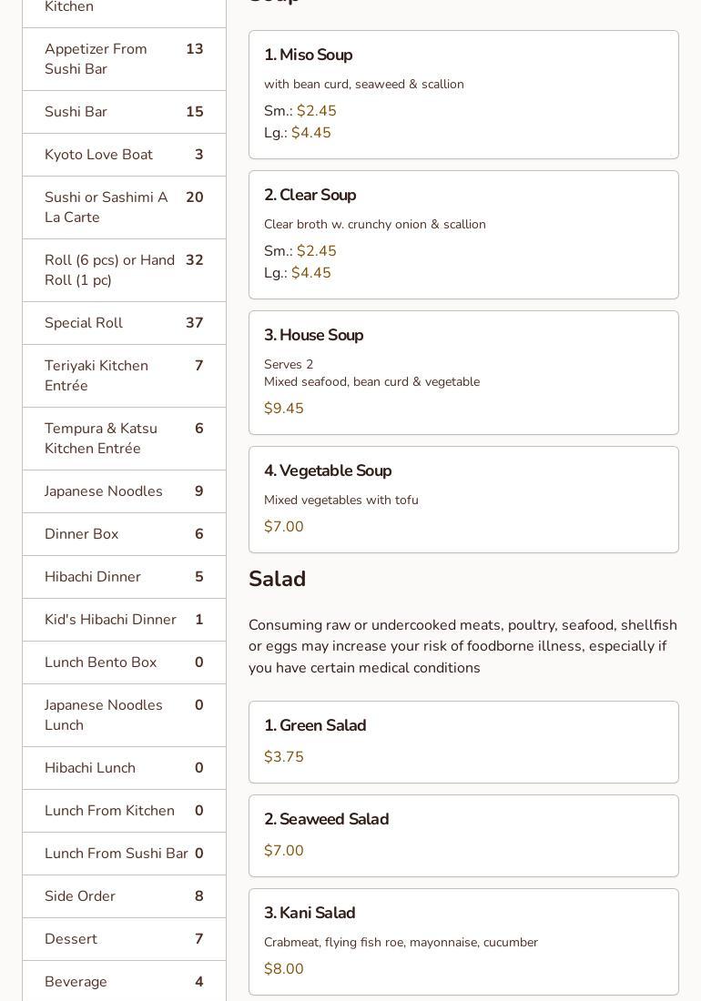The width and height of the screenshot is (701, 1001).
Task: Go to Special Roll category
Action: coord(124,323)
